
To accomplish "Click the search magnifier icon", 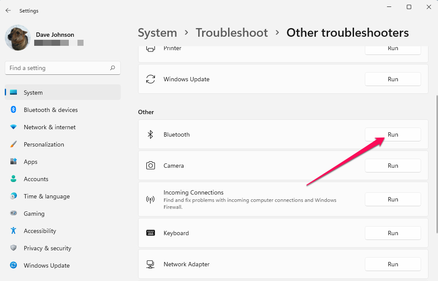I will [113, 68].
